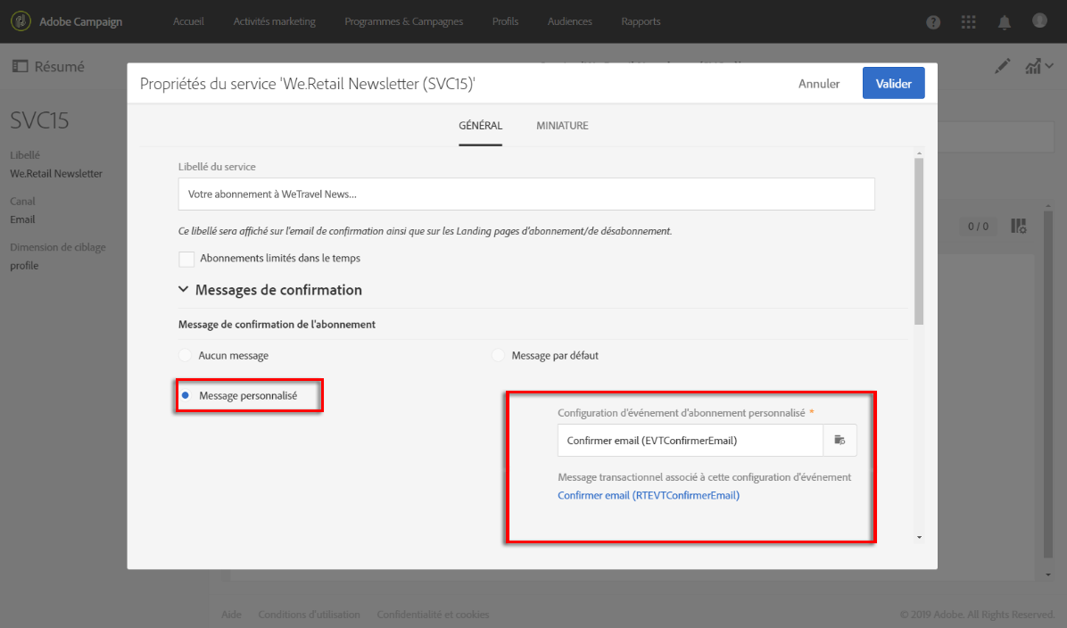Click the dialog scrollbar up arrow
The height and width of the screenshot is (628, 1067).
[x=919, y=153]
